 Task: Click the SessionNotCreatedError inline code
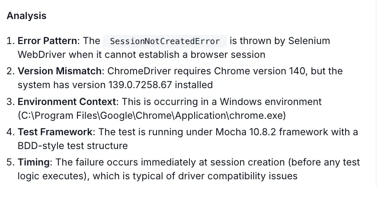tap(165, 41)
